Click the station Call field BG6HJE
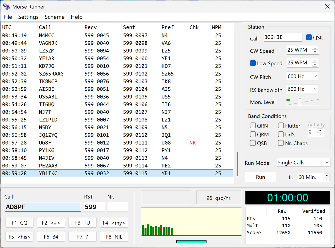Screen dimensions: 335x248 (x=283, y=37)
